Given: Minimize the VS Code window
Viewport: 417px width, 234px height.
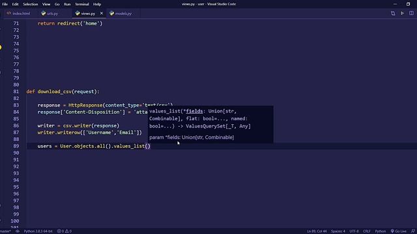Looking at the screenshot, I should tap(395, 5).
